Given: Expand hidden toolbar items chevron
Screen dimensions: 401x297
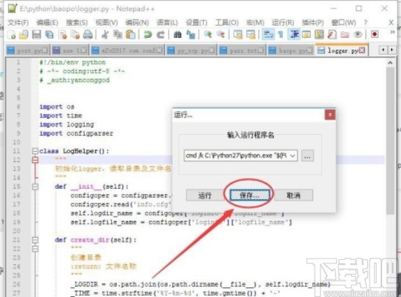Looking at the screenshot, I should 393,32.
